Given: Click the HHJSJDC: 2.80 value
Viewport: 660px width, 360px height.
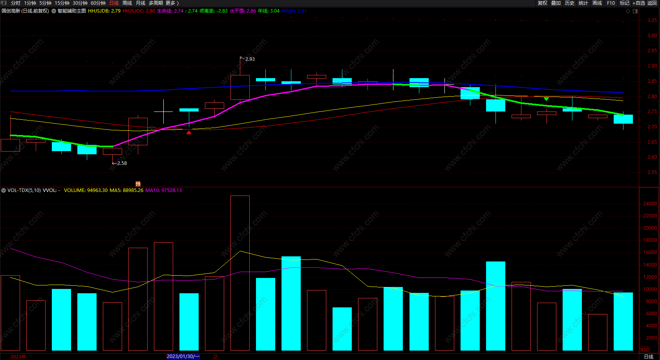Looking at the screenshot, I should (139, 11).
